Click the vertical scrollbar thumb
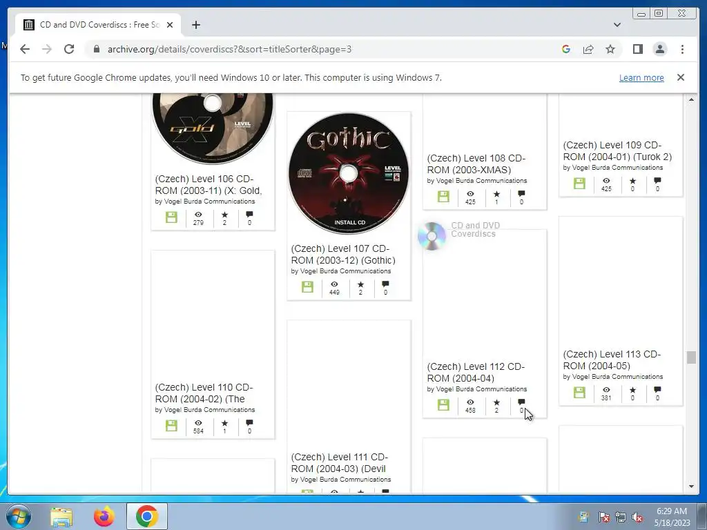The height and width of the screenshot is (530, 707). pos(690,357)
